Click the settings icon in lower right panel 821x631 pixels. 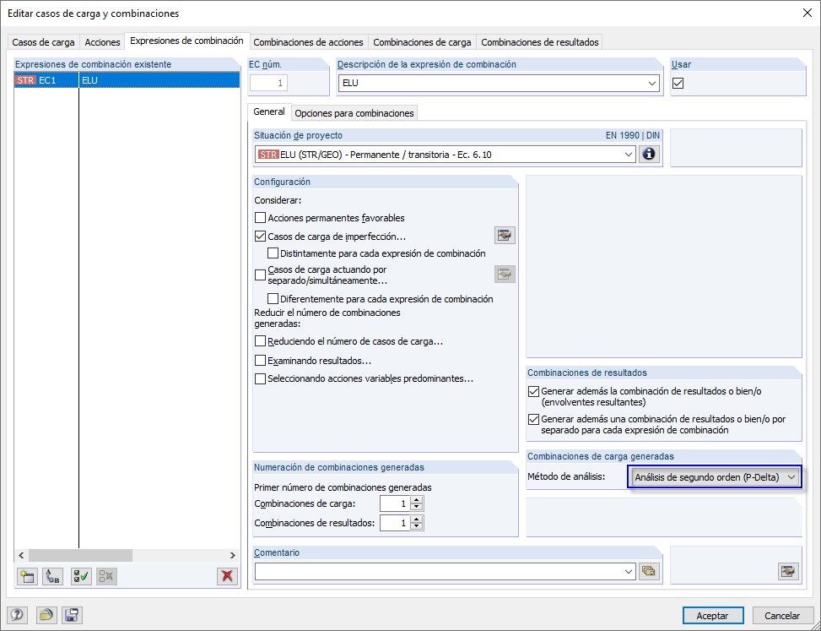(789, 572)
